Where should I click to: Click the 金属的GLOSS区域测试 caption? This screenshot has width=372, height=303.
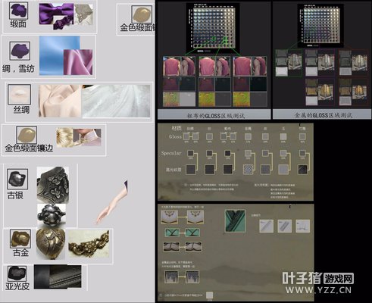(324, 115)
